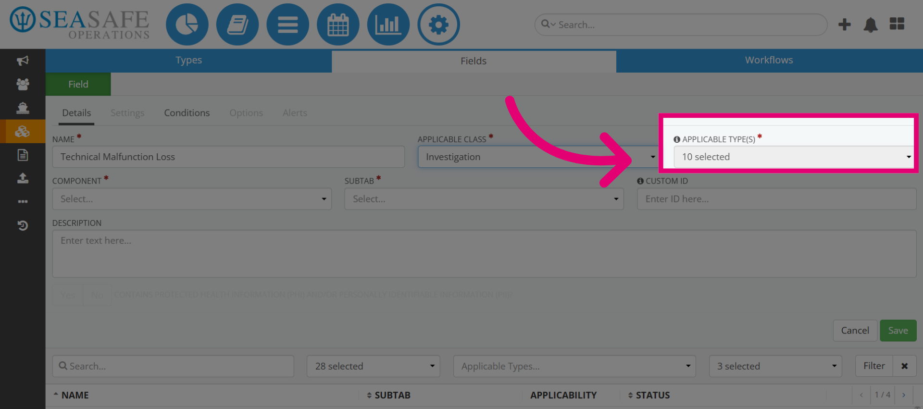
Task: Open the grid apps icon
Action: 897,24
